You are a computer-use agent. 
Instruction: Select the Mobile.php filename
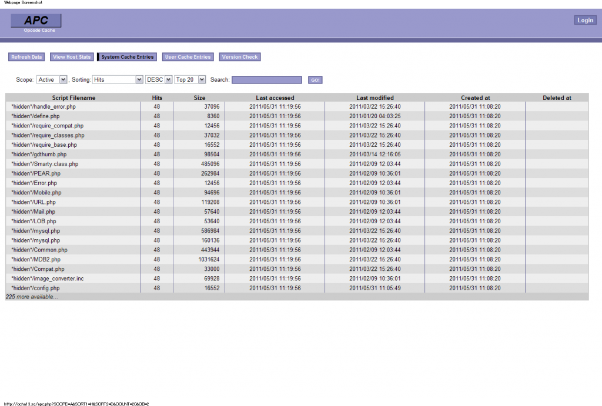[x=36, y=193]
